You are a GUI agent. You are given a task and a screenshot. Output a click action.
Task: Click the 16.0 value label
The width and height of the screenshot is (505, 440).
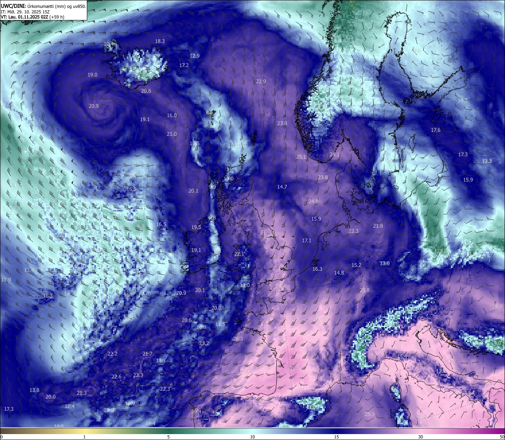172,116
